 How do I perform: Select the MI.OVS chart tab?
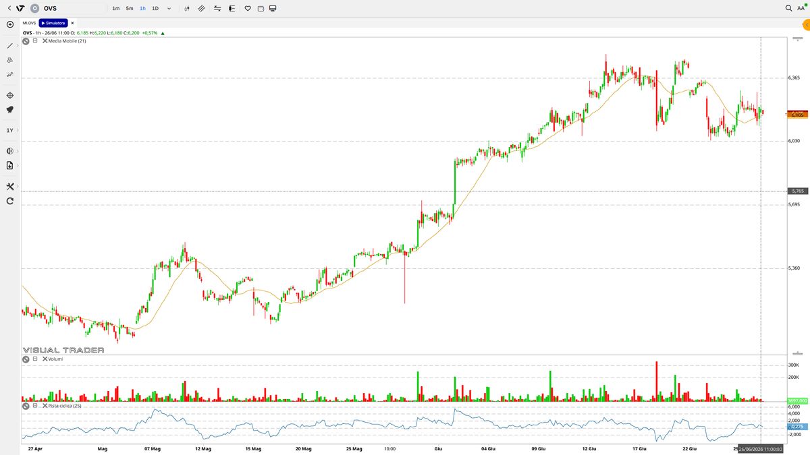(29, 23)
